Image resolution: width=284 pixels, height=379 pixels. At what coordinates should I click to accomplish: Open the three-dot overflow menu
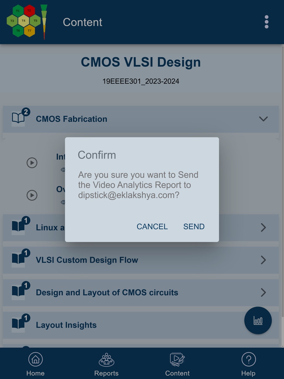click(266, 22)
